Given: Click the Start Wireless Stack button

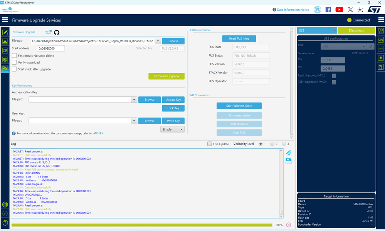Looking at the screenshot, I should tap(239, 106).
